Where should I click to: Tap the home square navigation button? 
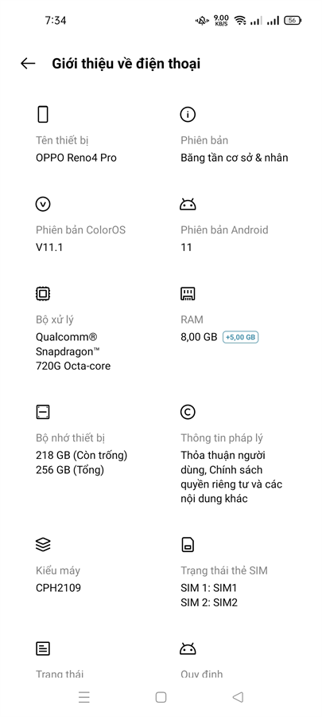(161, 697)
